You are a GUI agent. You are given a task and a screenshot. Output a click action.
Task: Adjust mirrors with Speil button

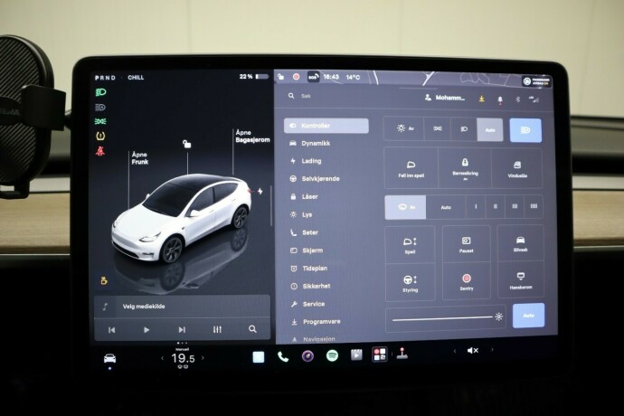point(410,245)
